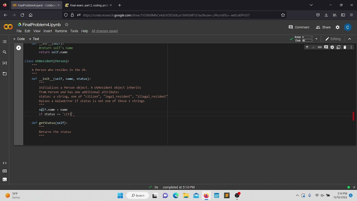Share the notebook
357x201 pixels.
tap(323, 27)
